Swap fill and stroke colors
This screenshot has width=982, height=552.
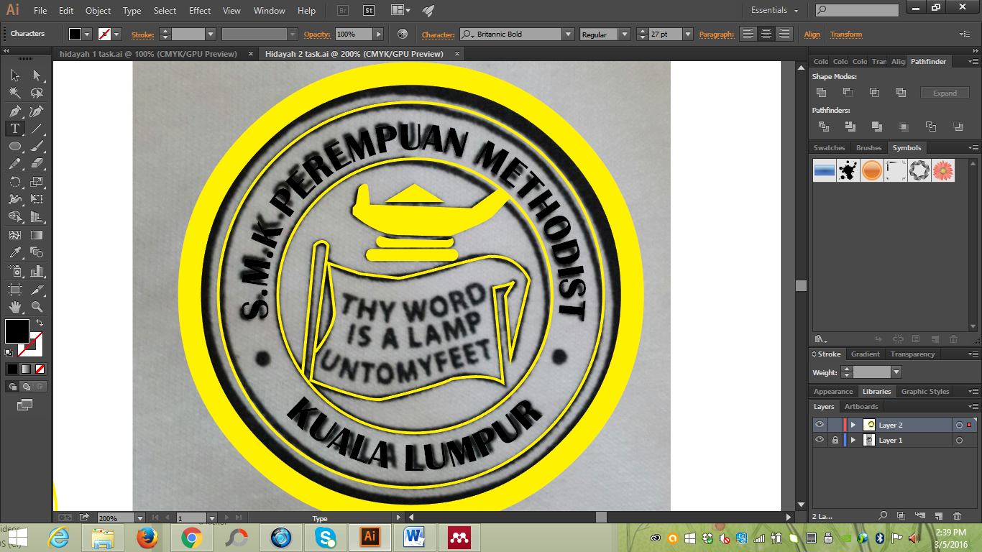pyautogui.click(x=40, y=323)
